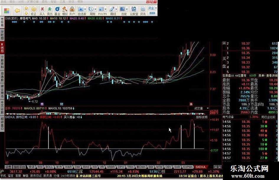Select the 应用 sidebar tab
This screenshot has height=180, width=279.
pos(2,22)
